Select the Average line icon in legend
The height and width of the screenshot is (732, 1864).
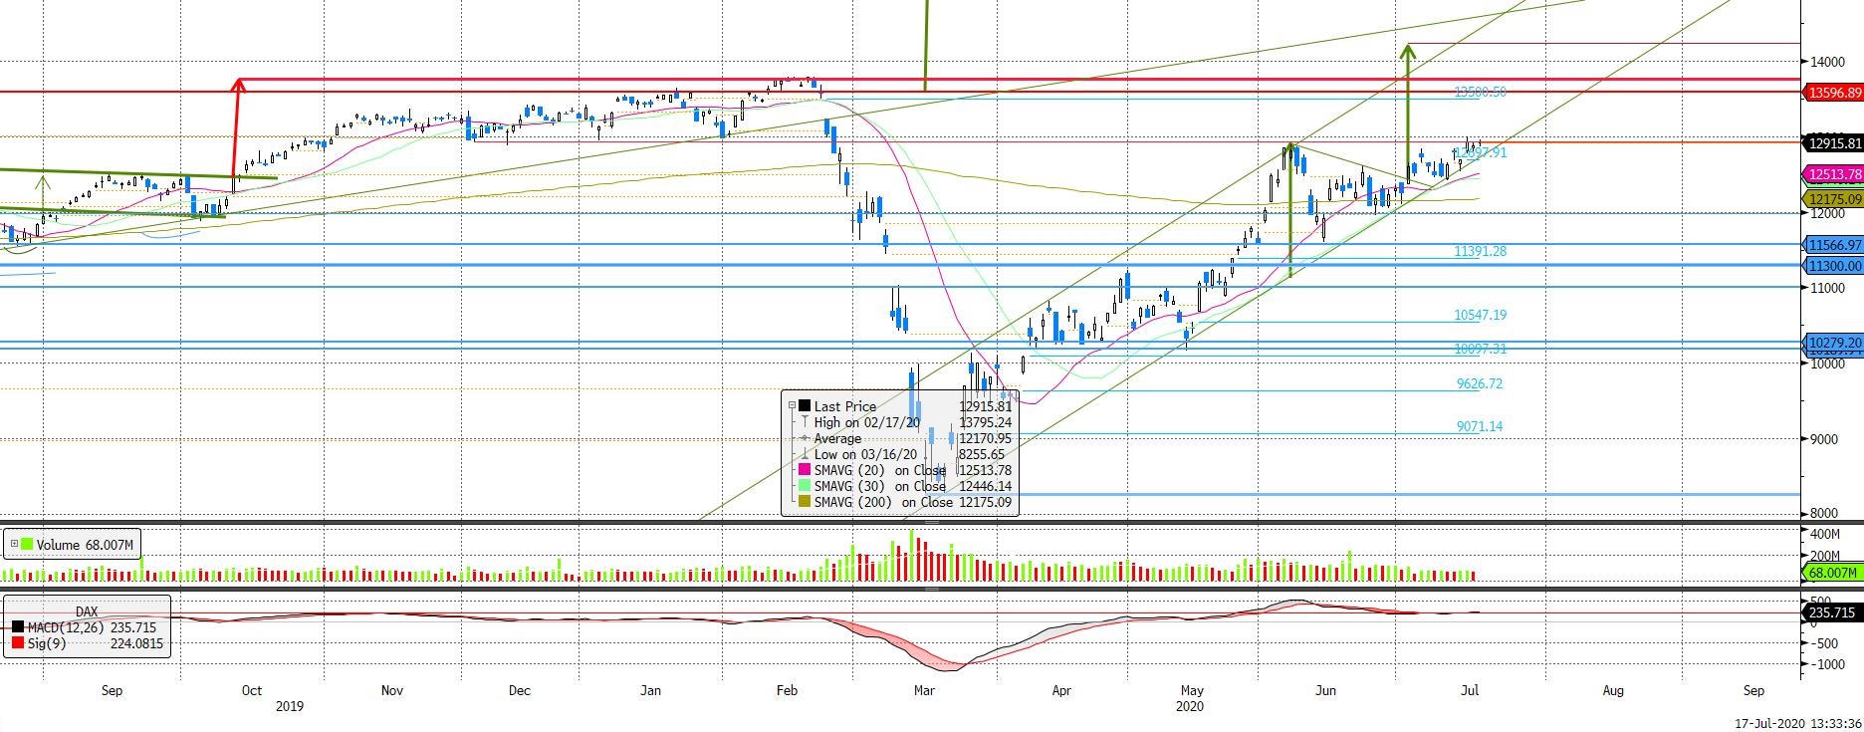coord(805,438)
